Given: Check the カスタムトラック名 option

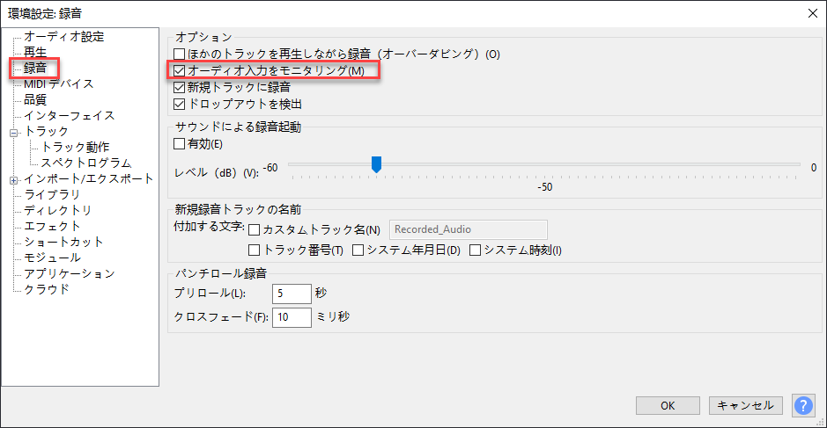Looking at the screenshot, I should click(x=255, y=230).
